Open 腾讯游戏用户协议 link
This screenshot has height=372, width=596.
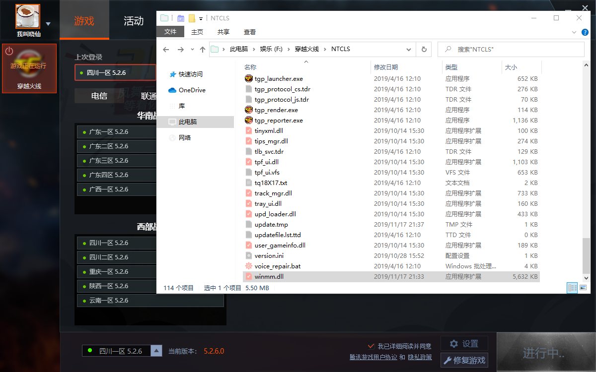tap(373, 357)
